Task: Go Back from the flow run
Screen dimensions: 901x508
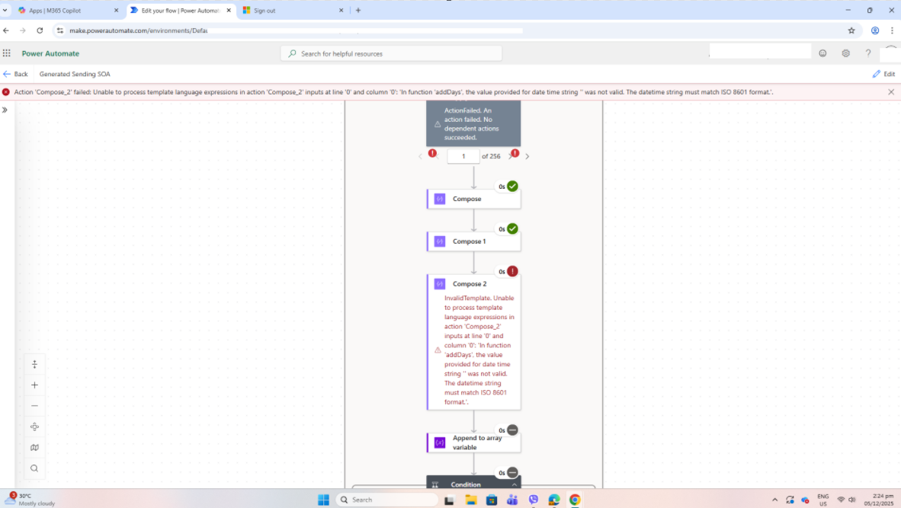Action: 15,74
